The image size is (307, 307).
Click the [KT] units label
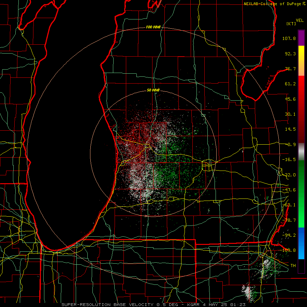pos(291,24)
